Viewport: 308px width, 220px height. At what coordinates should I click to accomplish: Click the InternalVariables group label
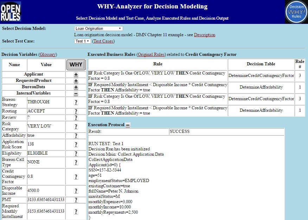coord(34,93)
